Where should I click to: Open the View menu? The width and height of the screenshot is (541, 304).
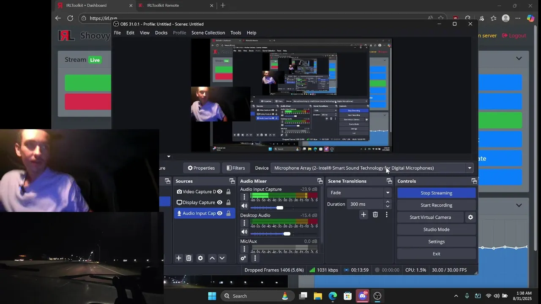click(x=145, y=33)
